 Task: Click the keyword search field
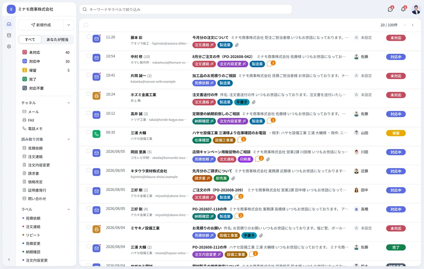[186, 9]
